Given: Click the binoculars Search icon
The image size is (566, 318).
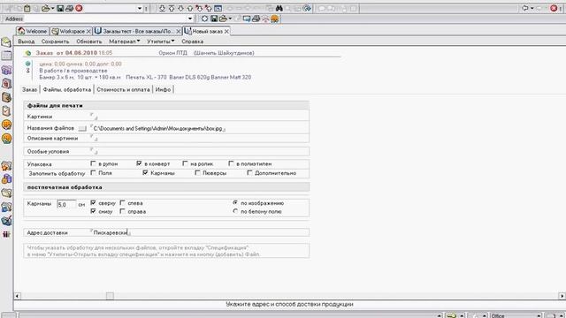Looking at the screenshot, I should tap(279, 8).
